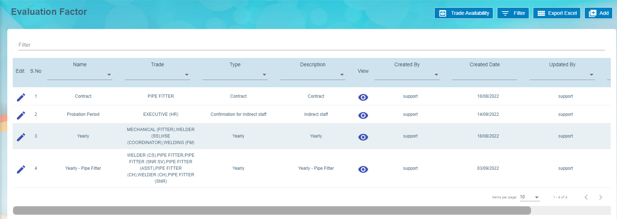617x219 pixels.
Task: Open the Filter button in header
Action: [x=513, y=13]
